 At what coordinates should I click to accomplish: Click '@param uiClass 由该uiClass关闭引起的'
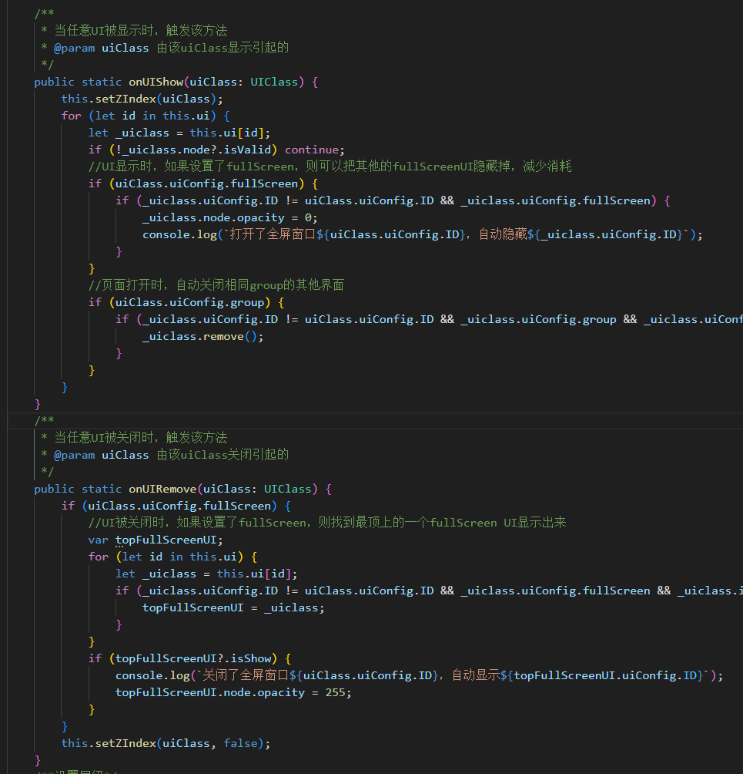pyautogui.click(x=171, y=455)
